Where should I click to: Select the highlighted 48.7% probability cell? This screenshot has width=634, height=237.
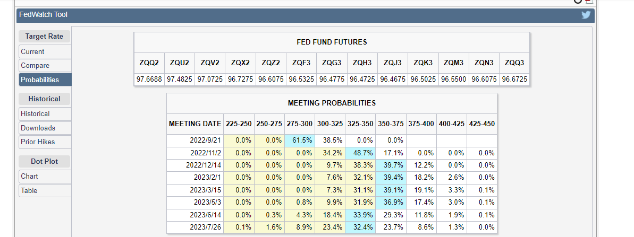click(x=360, y=153)
